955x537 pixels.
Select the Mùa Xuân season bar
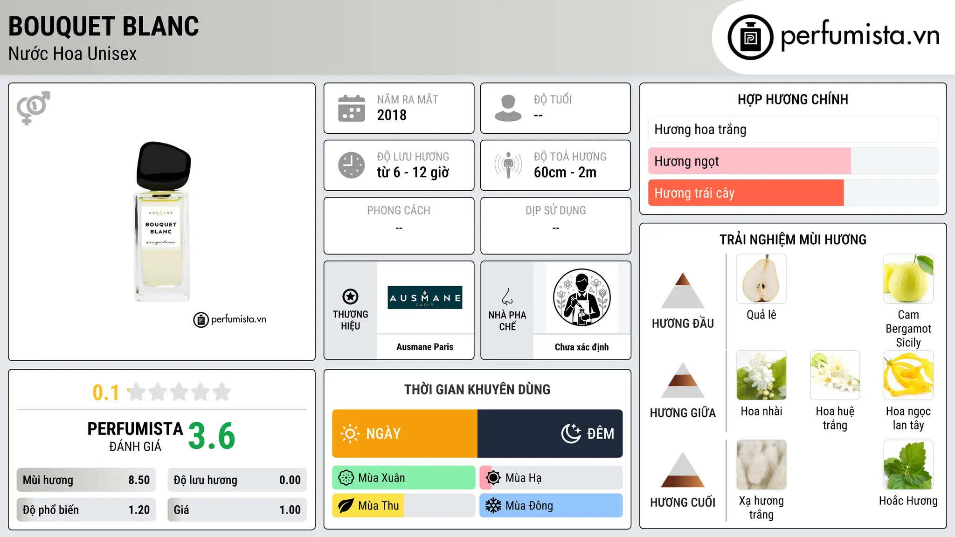click(x=404, y=478)
